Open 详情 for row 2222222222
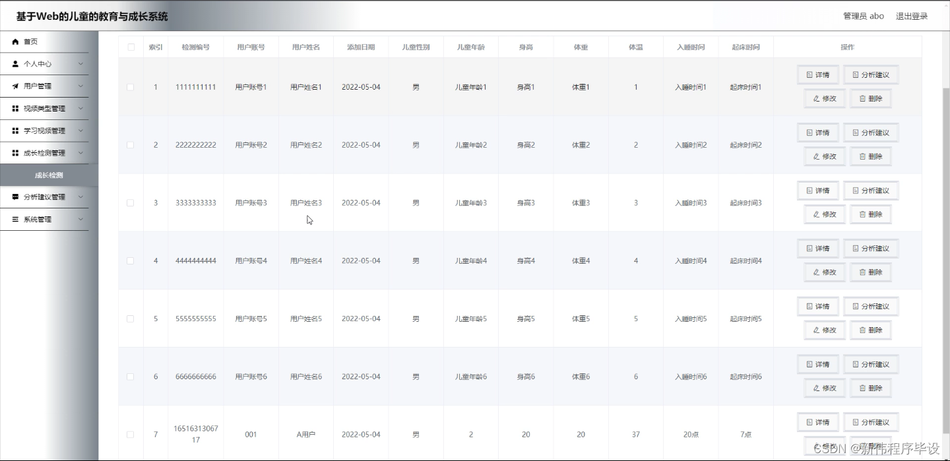The width and height of the screenshot is (950, 461). click(818, 133)
